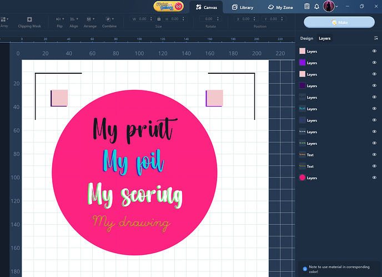This screenshot has width=382, height=277.
Task: Toggle visibility of the topmost layer
Action: click(374, 51)
